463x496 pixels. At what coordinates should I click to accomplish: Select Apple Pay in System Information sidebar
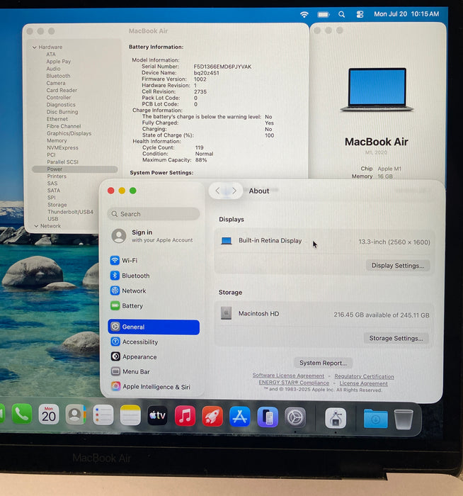click(x=59, y=62)
